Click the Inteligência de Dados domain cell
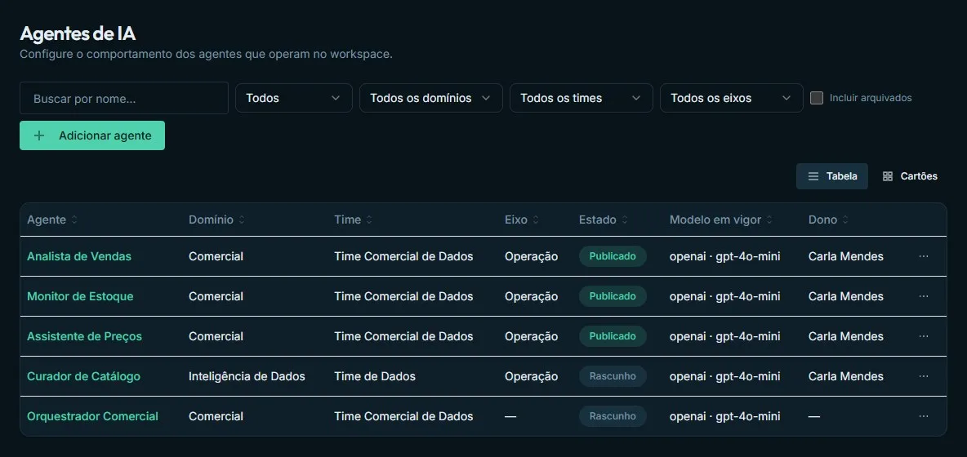 (247, 376)
